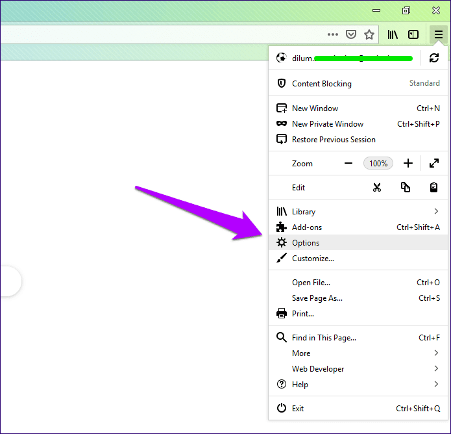This screenshot has height=434, width=451.
Task: Reset zoom via the 100% button
Action: pos(378,164)
